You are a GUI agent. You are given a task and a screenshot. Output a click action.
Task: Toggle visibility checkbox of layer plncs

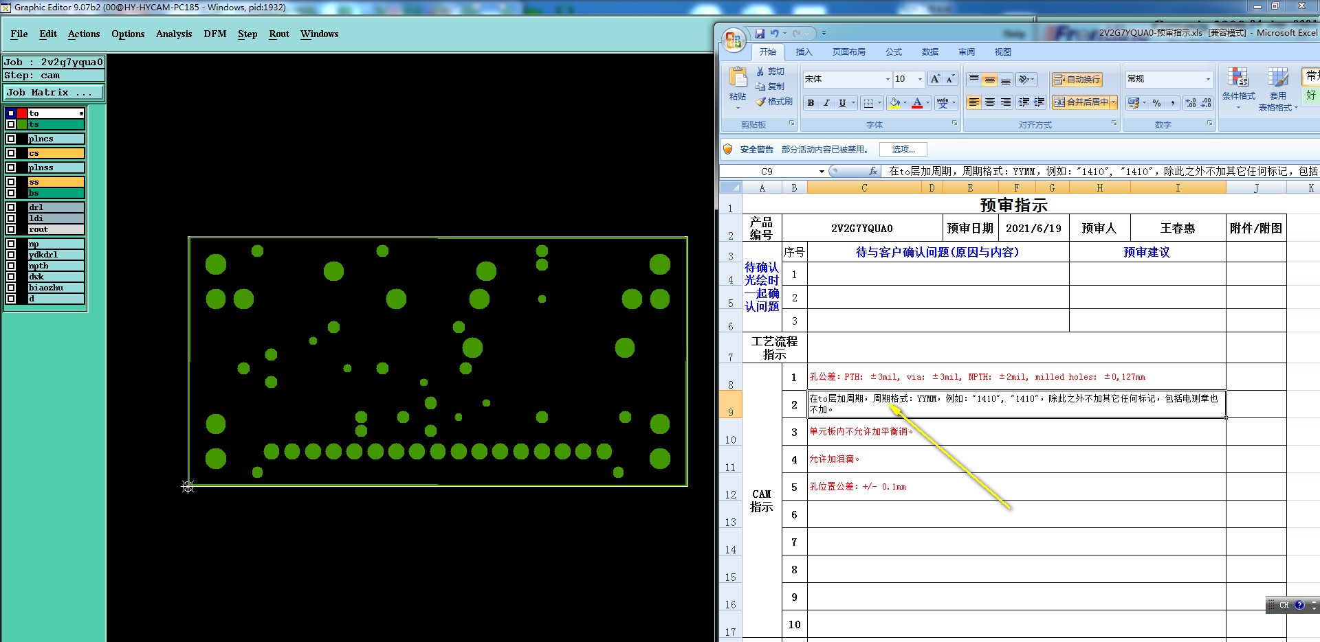(x=11, y=139)
